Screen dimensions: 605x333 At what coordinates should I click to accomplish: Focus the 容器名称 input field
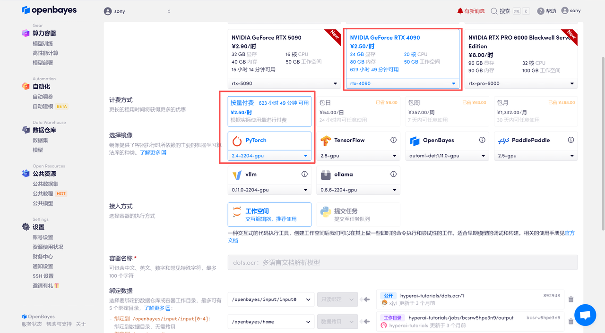tap(403, 262)
